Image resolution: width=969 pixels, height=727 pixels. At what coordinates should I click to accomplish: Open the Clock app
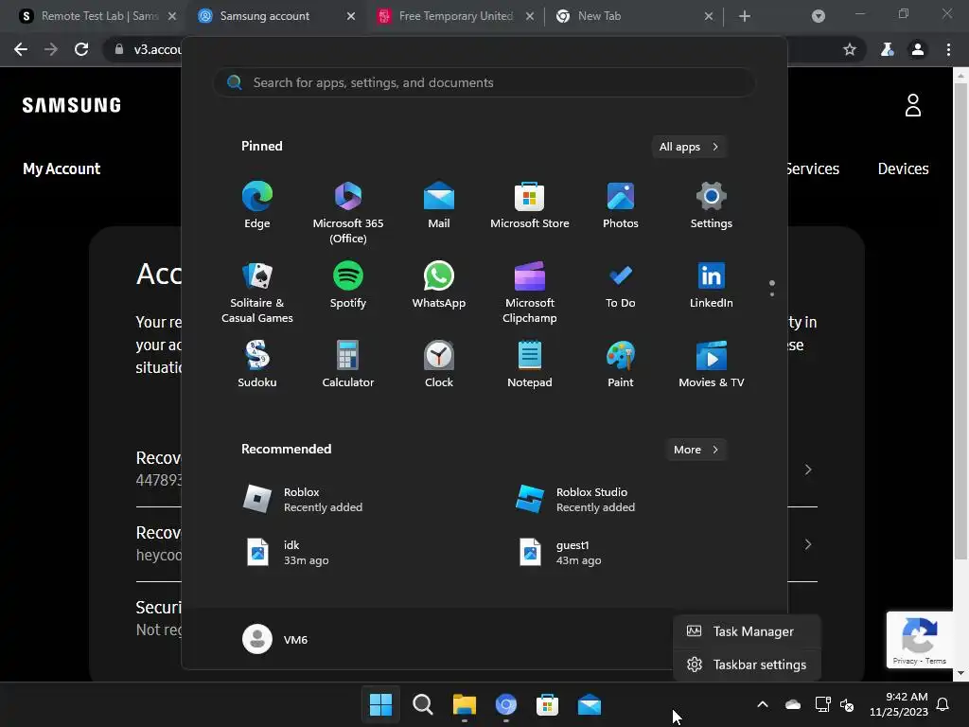[x=439, y=364]
